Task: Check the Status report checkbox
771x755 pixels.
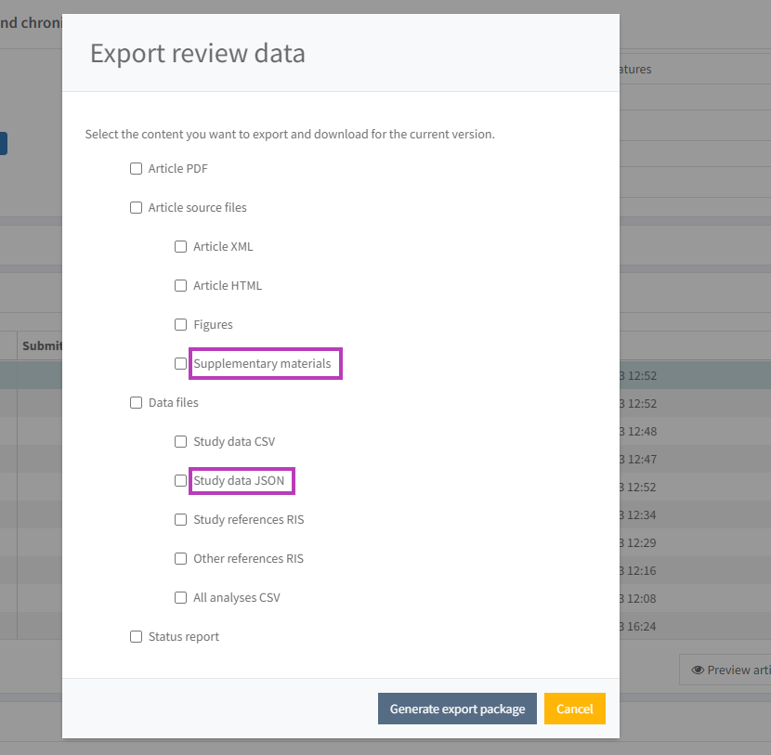Action: tap(136, 637)
